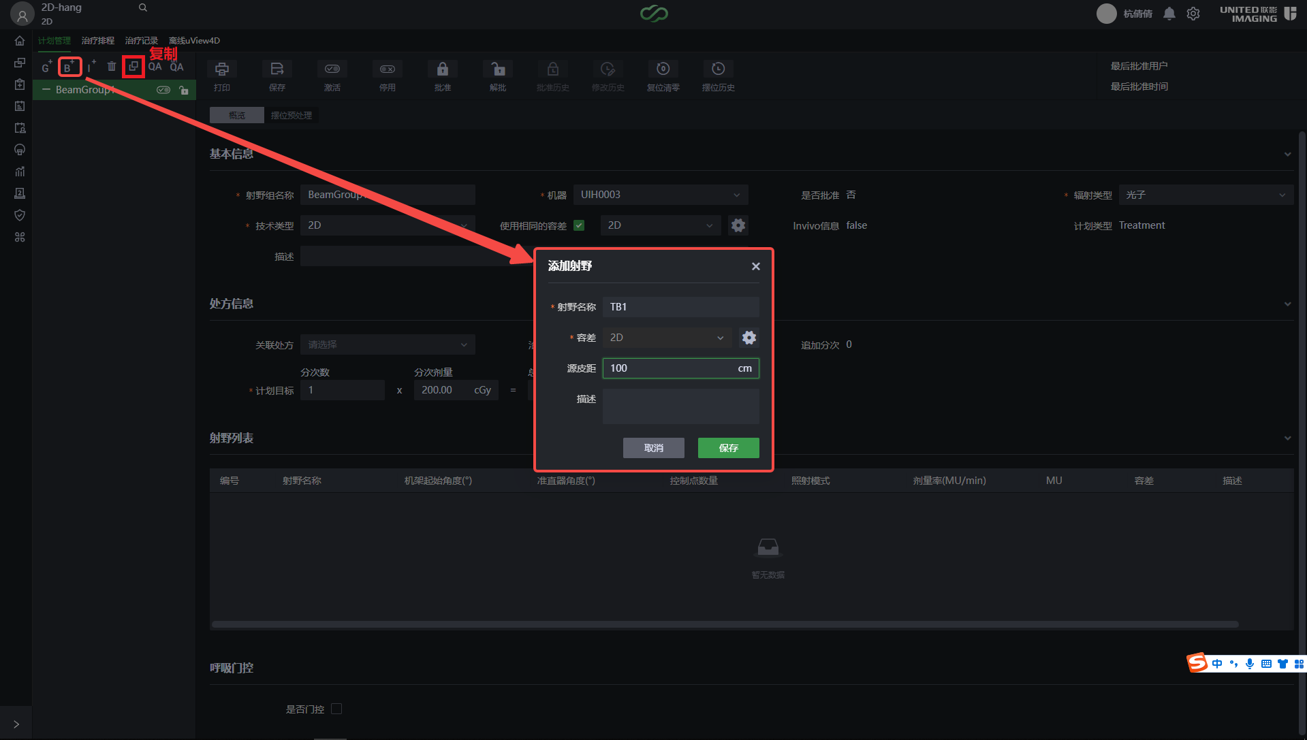1307x740 pixels.
Task: Open 修改历史 modification history icon
Action: pos(608,69)
